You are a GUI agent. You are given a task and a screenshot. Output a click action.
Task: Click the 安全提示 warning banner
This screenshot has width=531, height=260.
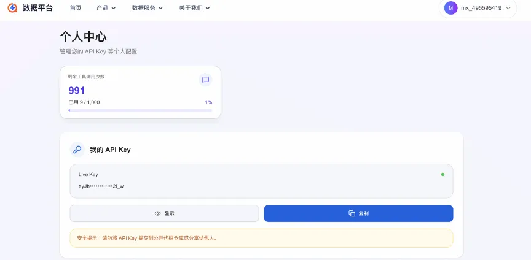click(x=261, y=238)
